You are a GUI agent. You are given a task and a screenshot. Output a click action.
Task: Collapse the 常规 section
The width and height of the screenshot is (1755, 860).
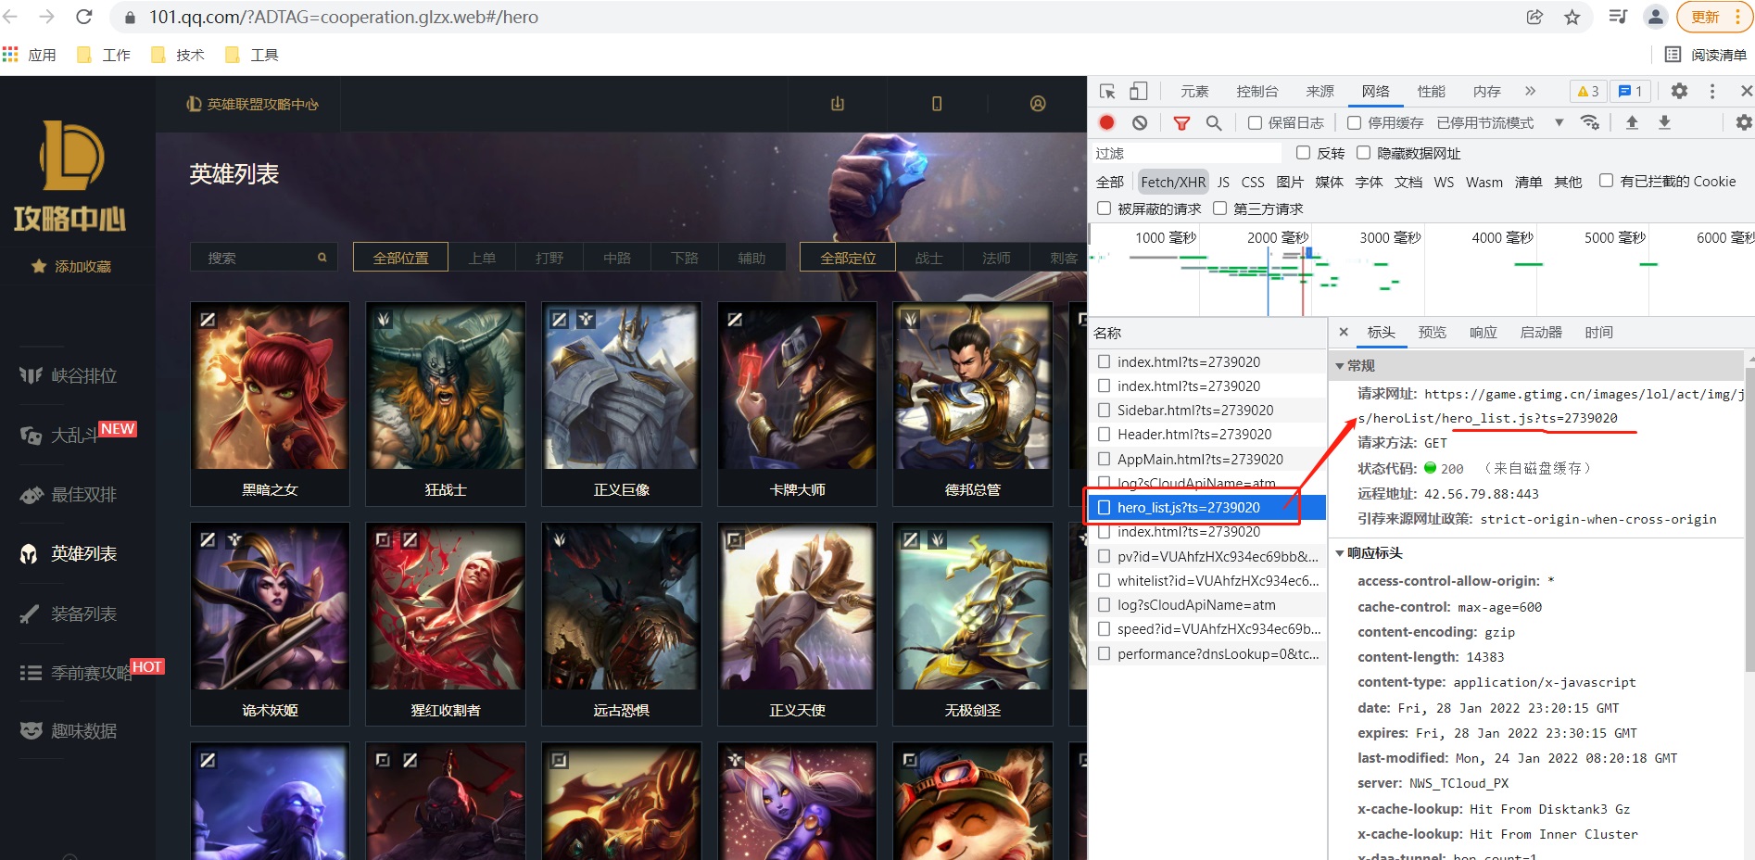click(1340, 366)
